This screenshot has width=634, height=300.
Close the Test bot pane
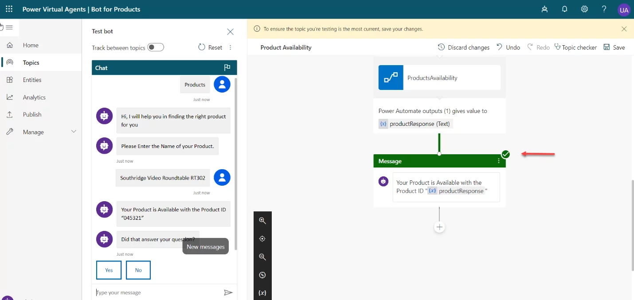tap(230, 31)
